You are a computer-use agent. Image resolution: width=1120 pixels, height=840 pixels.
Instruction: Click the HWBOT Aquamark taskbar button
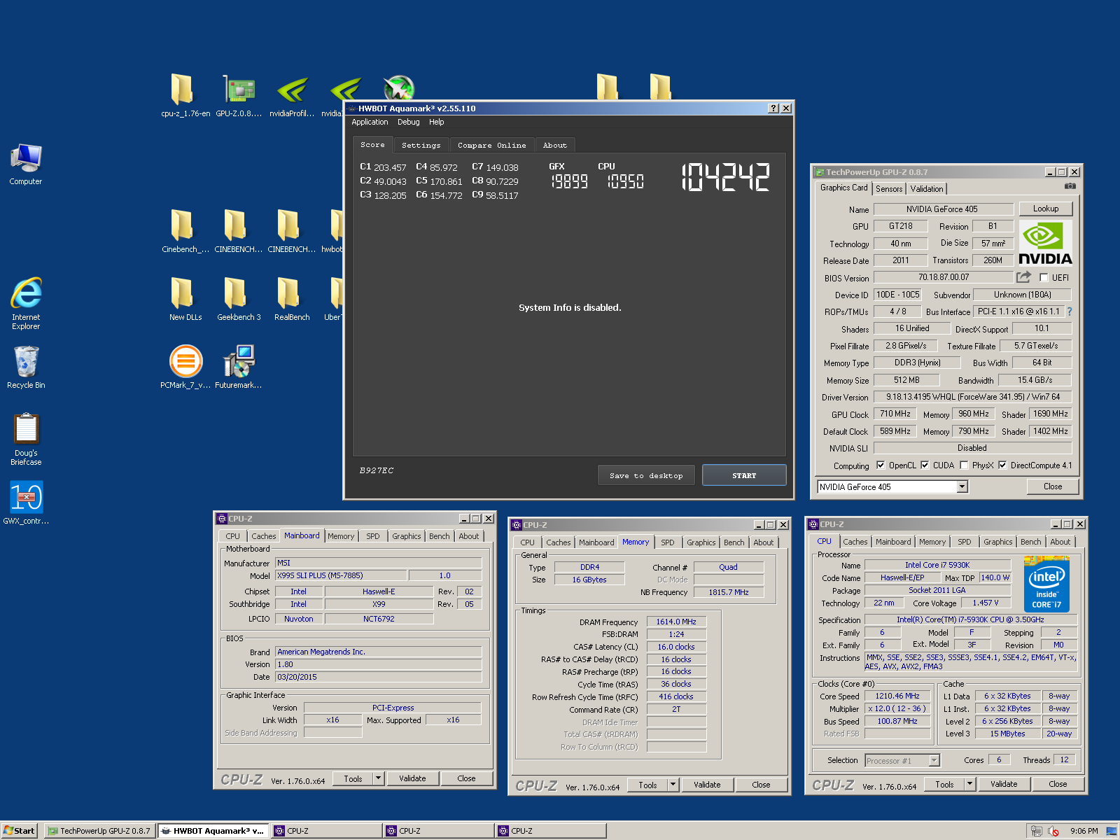click(213, 831)
